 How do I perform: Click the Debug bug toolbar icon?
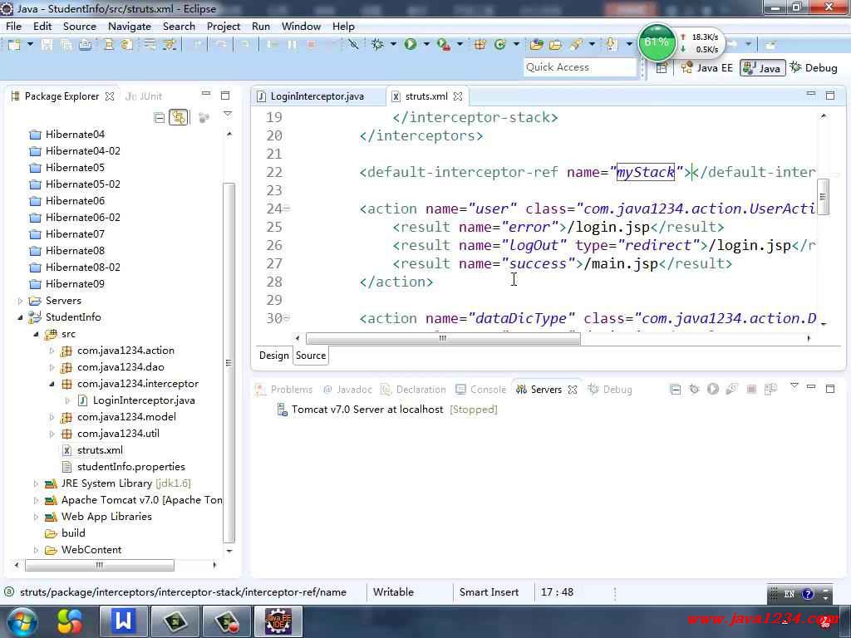377,45
